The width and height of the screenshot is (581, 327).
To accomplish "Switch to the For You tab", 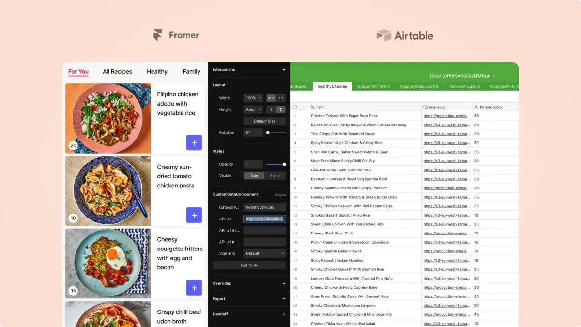I will [x=78, y=72].
